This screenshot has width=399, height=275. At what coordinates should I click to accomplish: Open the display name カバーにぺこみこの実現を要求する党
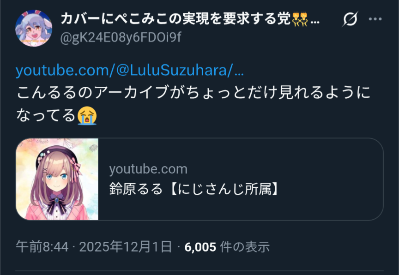[x=175, y=19]
